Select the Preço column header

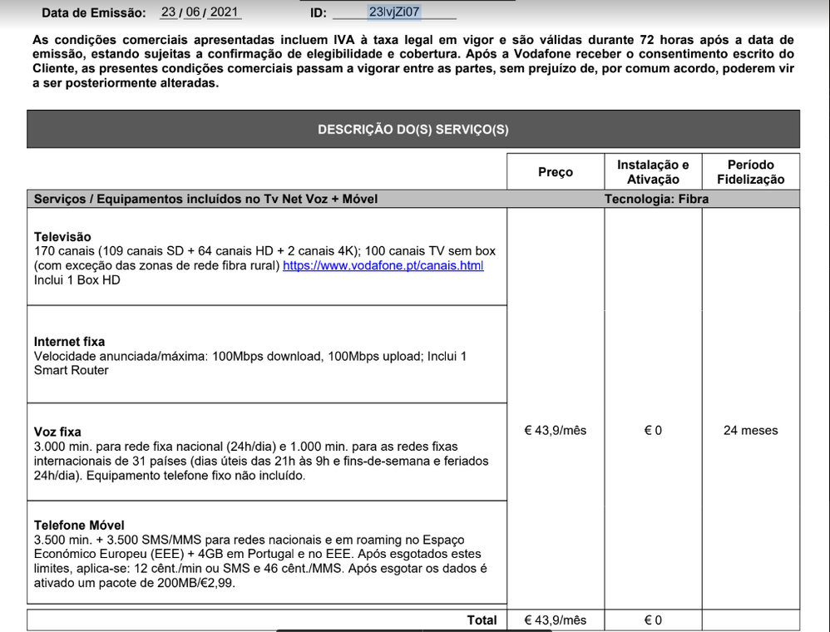coord(555,172)
